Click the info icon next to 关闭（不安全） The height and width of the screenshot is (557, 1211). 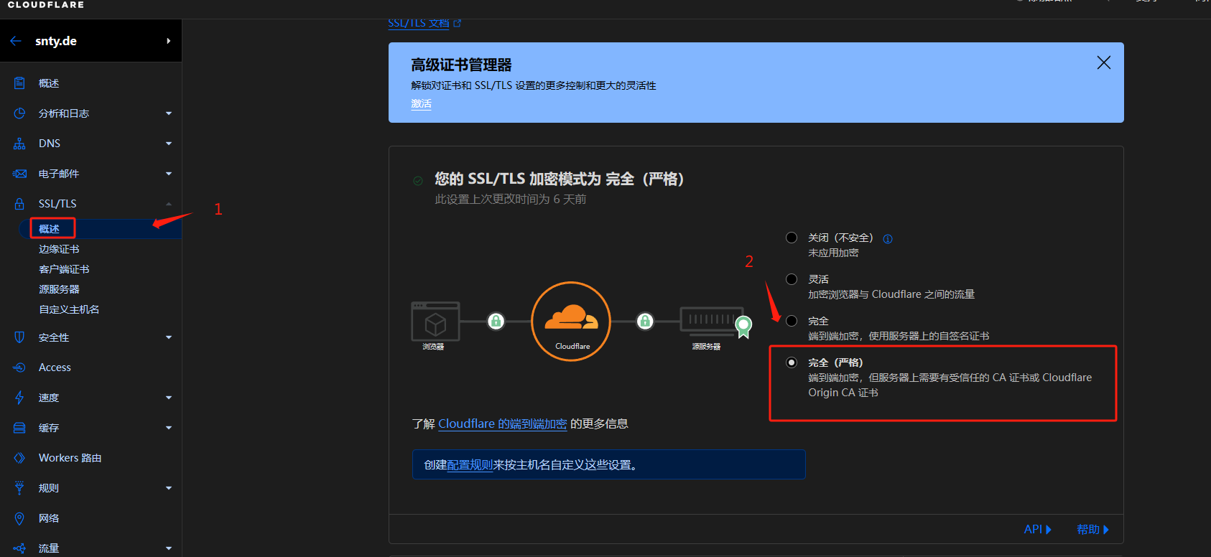[888, 239]
